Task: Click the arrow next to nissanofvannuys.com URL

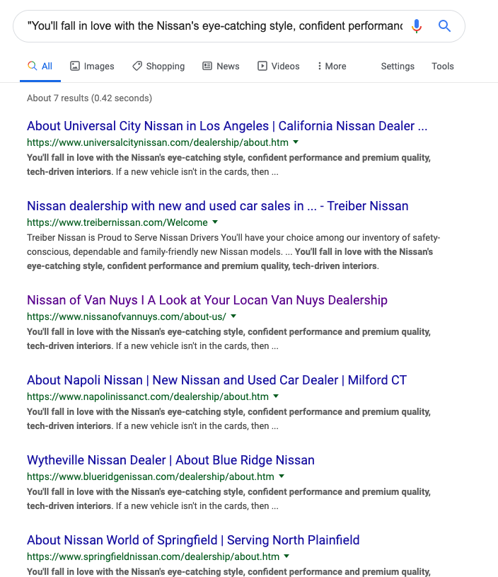Action: coord(233,316)
